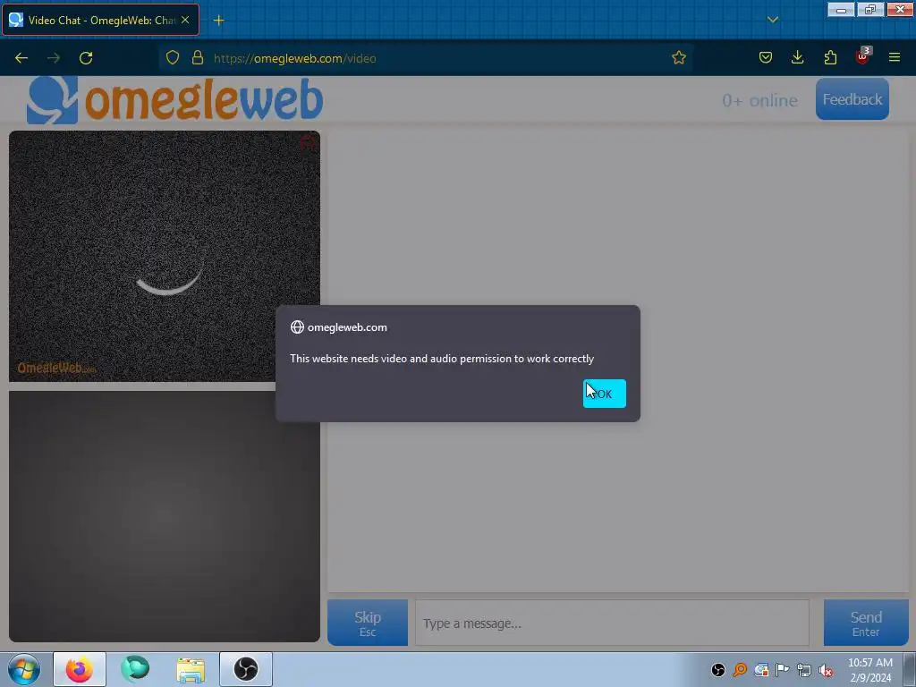This screenshot has width=916, height=687.
Task: Open File Explorer from the taskbar
Action: 191,670
